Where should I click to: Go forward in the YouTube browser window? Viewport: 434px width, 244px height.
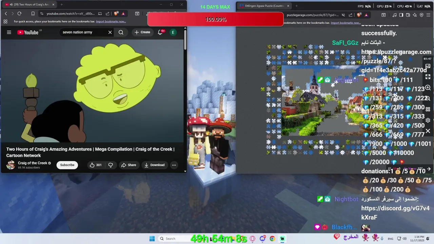pos(13,14)
